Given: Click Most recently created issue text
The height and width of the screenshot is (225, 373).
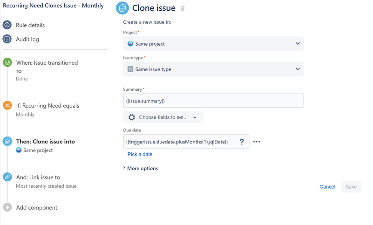Looking at the screenshot, I should [46, 186].
